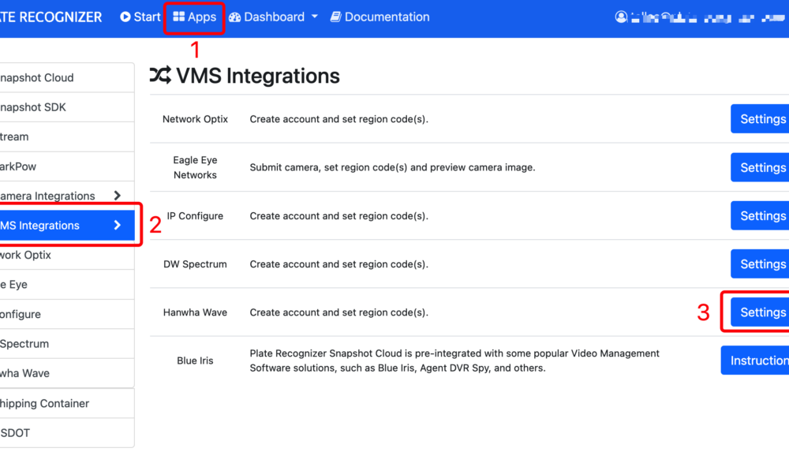Click the DW Spectrum row name
The image size is (789, 467).
195,264
